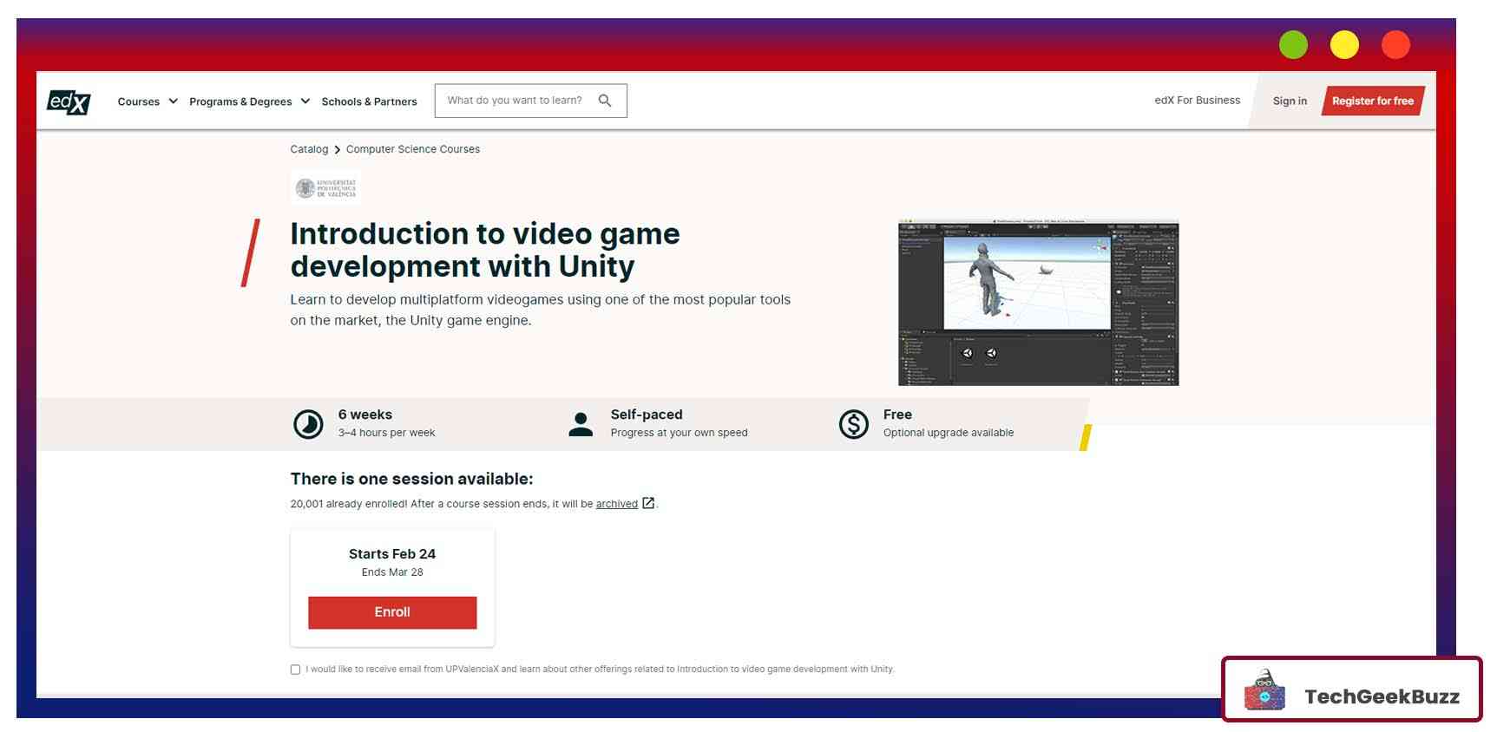Click the person icon beside Self-paced
1497x732 pixels.
pos(581,424)
